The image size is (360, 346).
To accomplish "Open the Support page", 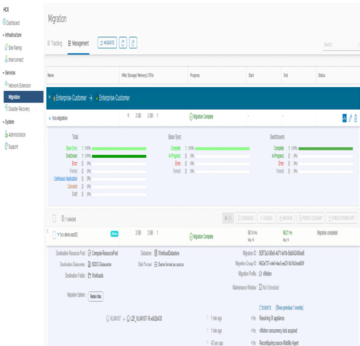I will [12, 146].
